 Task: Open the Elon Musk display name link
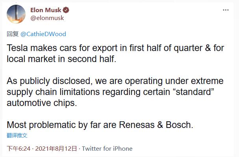click(46, 10)
